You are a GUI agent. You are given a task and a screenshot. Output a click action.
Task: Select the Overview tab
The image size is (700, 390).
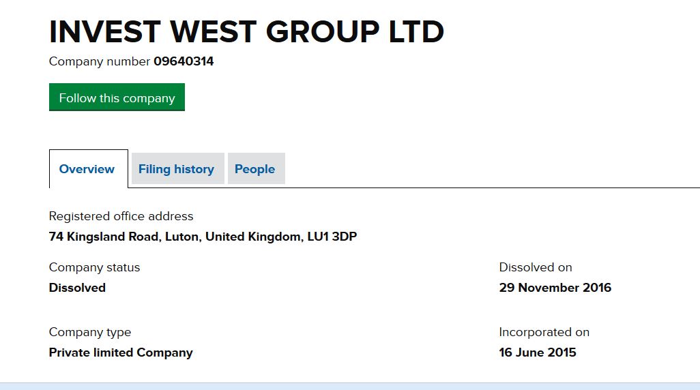[x=87, y=169]
